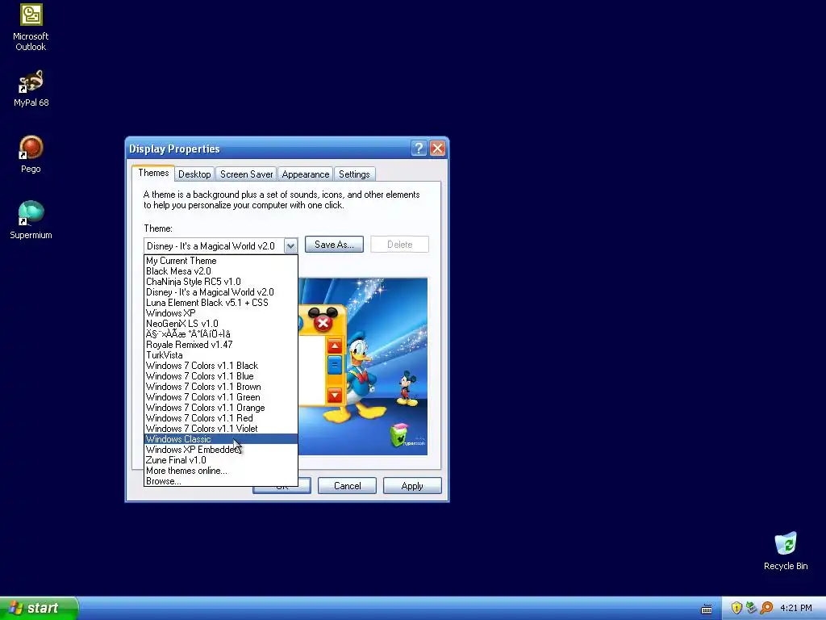The image size is (826, 620).
Task: Select More themes online... entry
Action: 221,471
